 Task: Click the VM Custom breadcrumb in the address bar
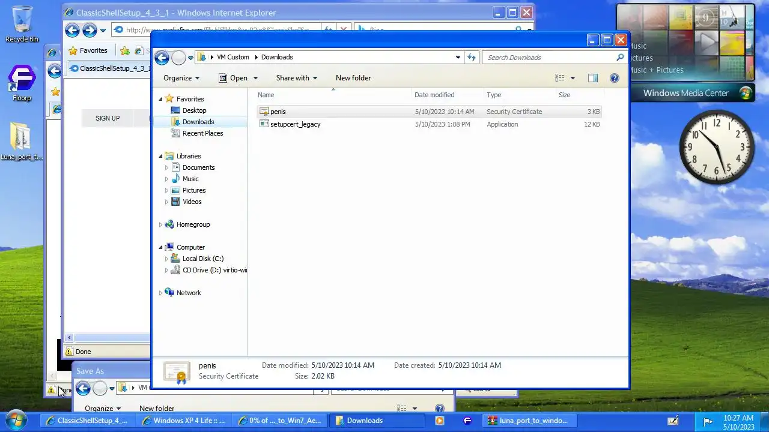coord(233,57)
